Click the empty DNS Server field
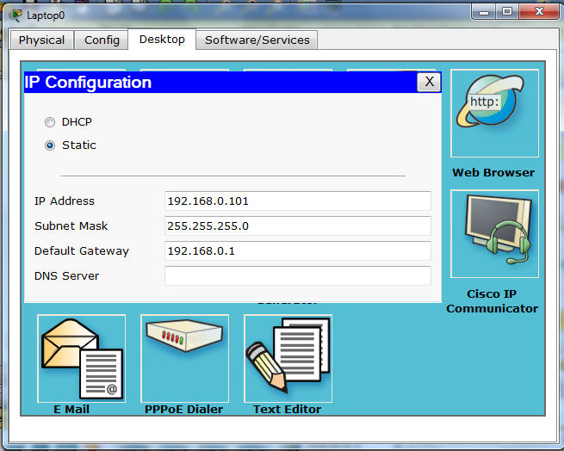 tap(297, 276)
